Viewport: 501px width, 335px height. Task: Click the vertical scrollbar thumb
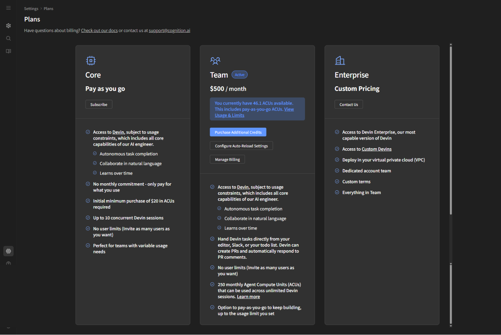point(451,131)
